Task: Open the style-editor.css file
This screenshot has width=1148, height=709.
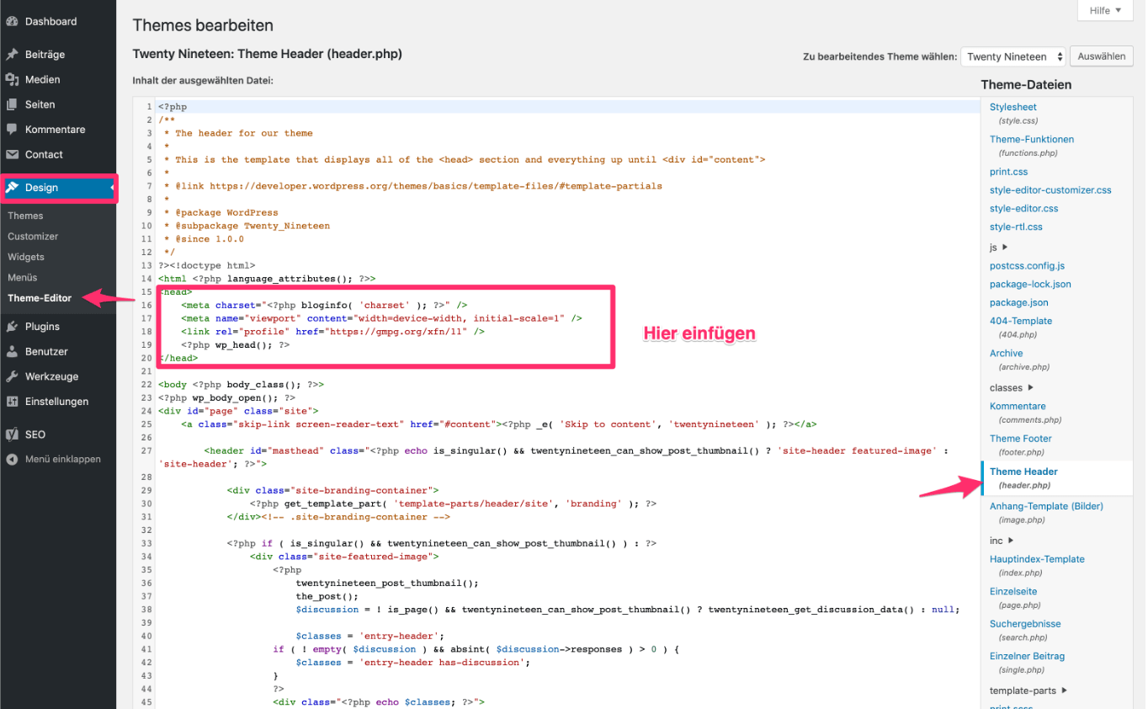Action: [x=1024, y=209]
